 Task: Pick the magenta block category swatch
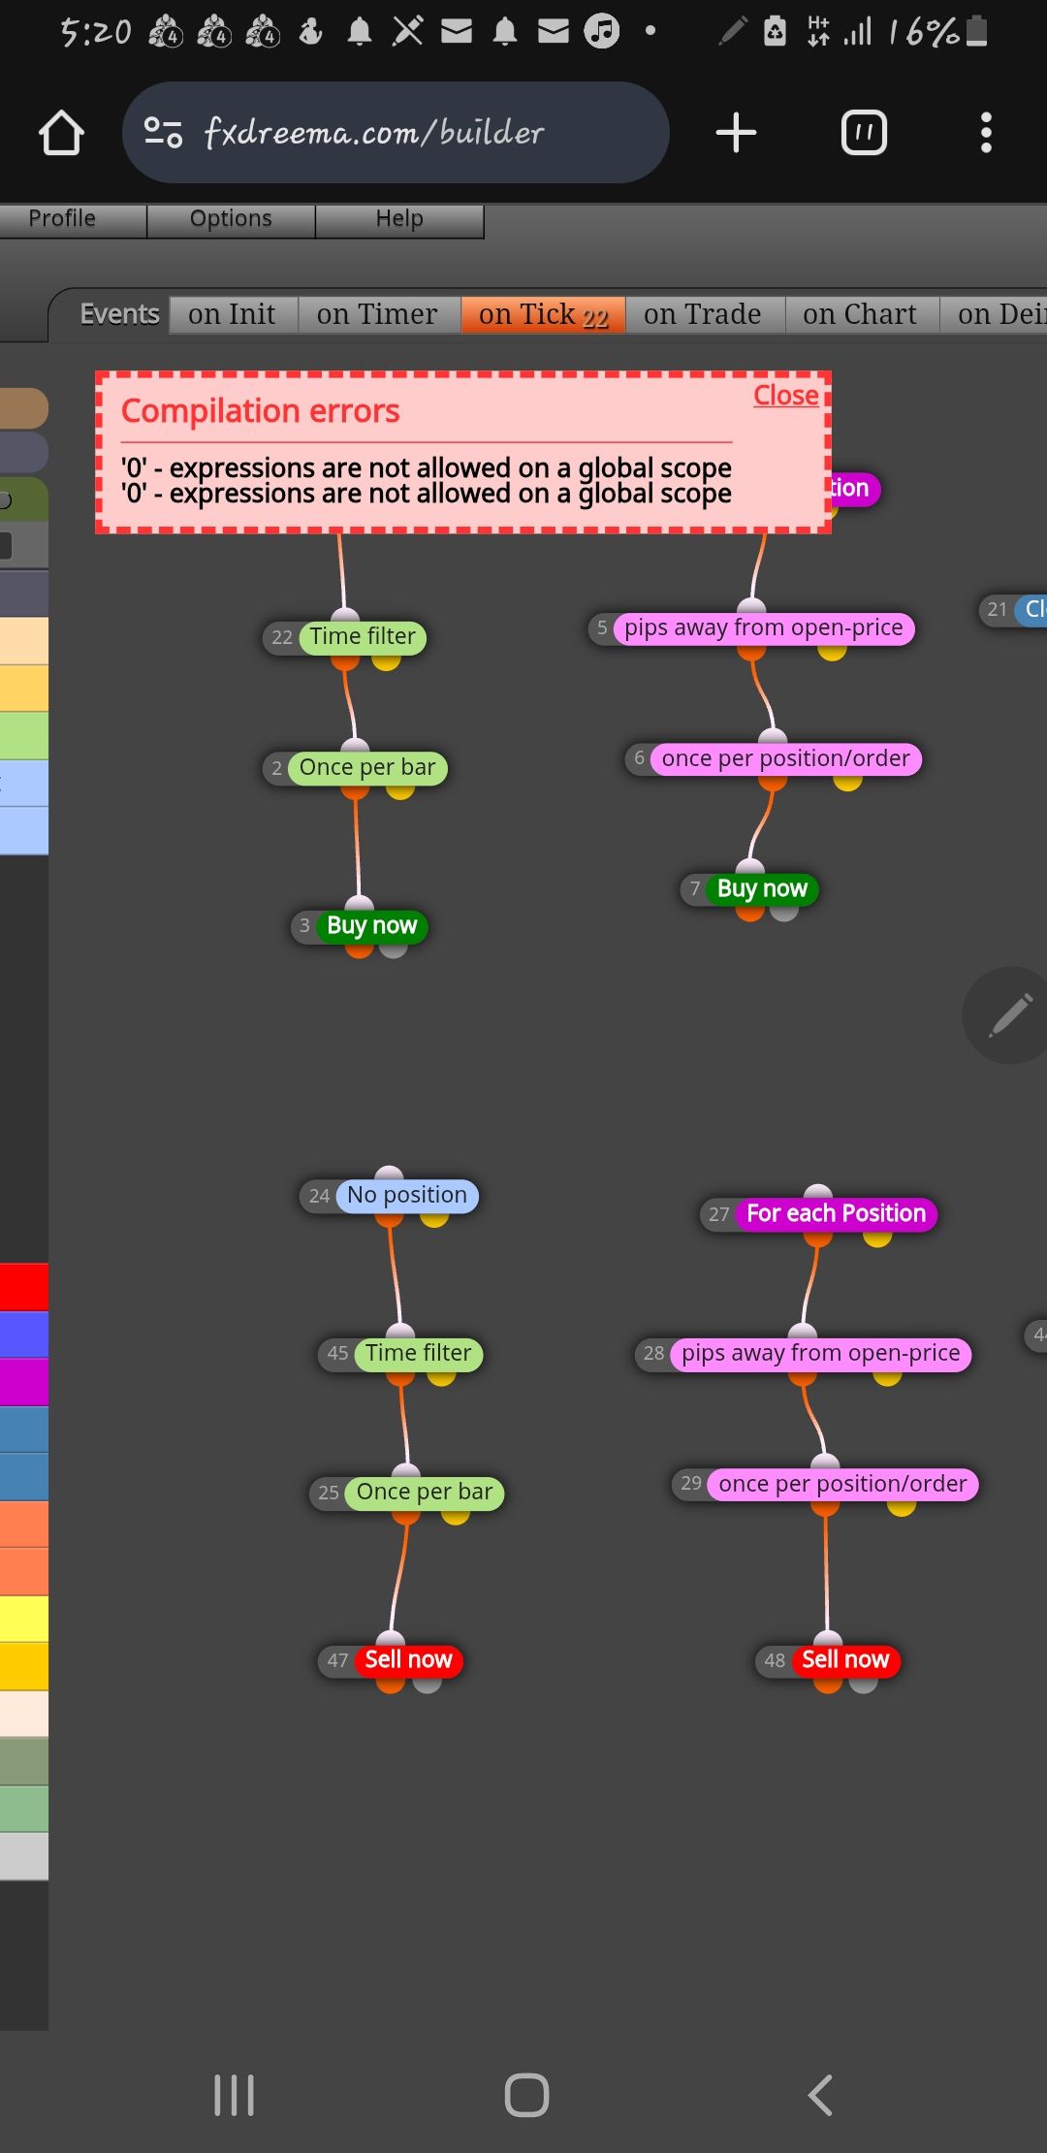point(24,1382)
